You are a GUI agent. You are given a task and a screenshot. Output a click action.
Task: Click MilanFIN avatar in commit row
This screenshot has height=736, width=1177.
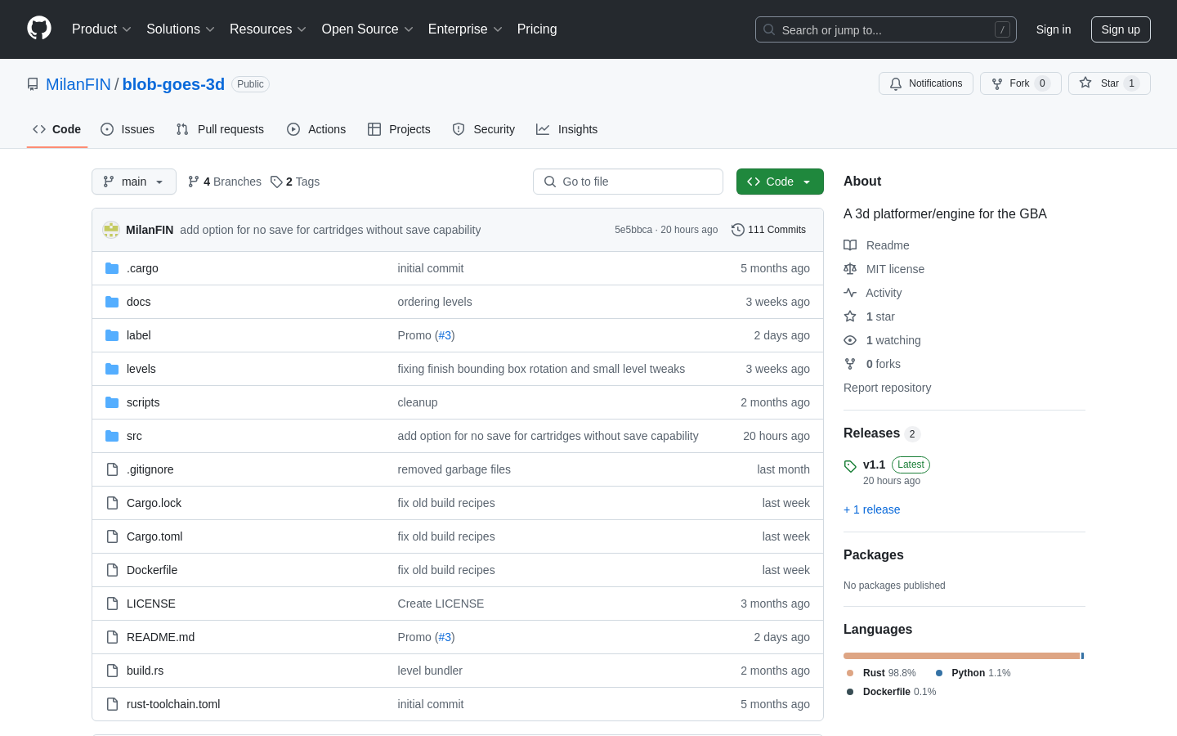point(111,230)
